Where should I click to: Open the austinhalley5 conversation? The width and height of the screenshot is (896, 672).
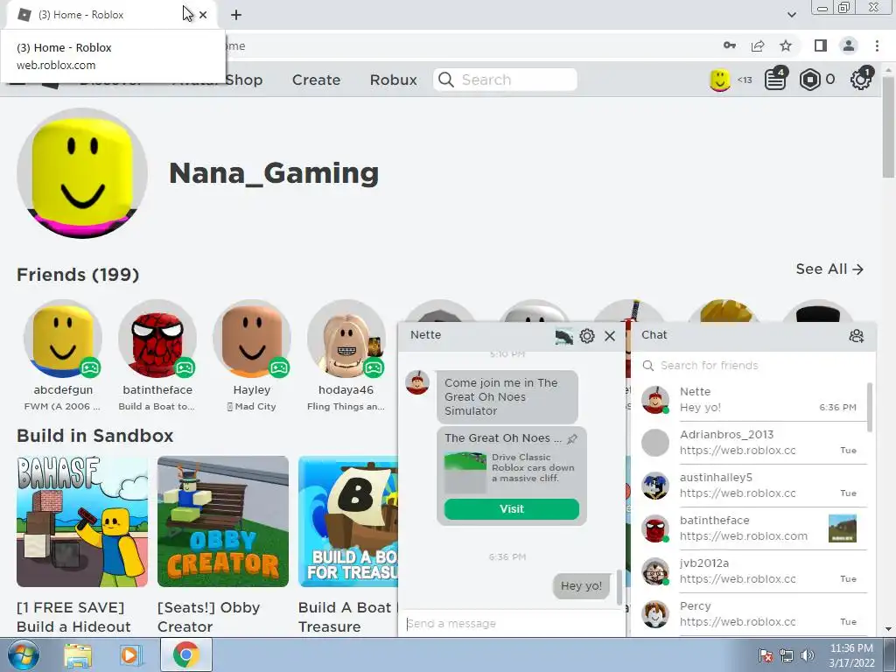pyautogui.click(x=750, y=485)
